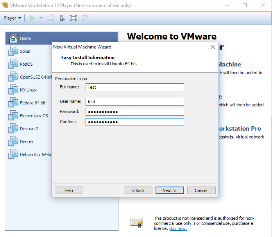Click into the Password field

pos(134,112)
